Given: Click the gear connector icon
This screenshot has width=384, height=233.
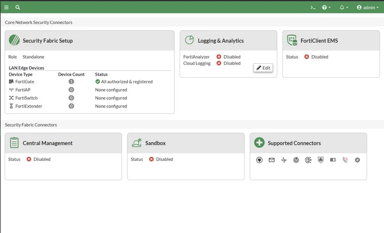Looking at the screenshot, I should (357, 160).
